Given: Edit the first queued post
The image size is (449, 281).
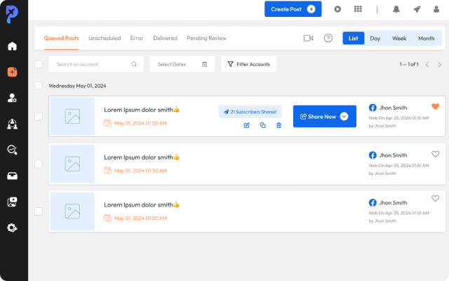Looking at the screenshot, I should coord(246,125).
